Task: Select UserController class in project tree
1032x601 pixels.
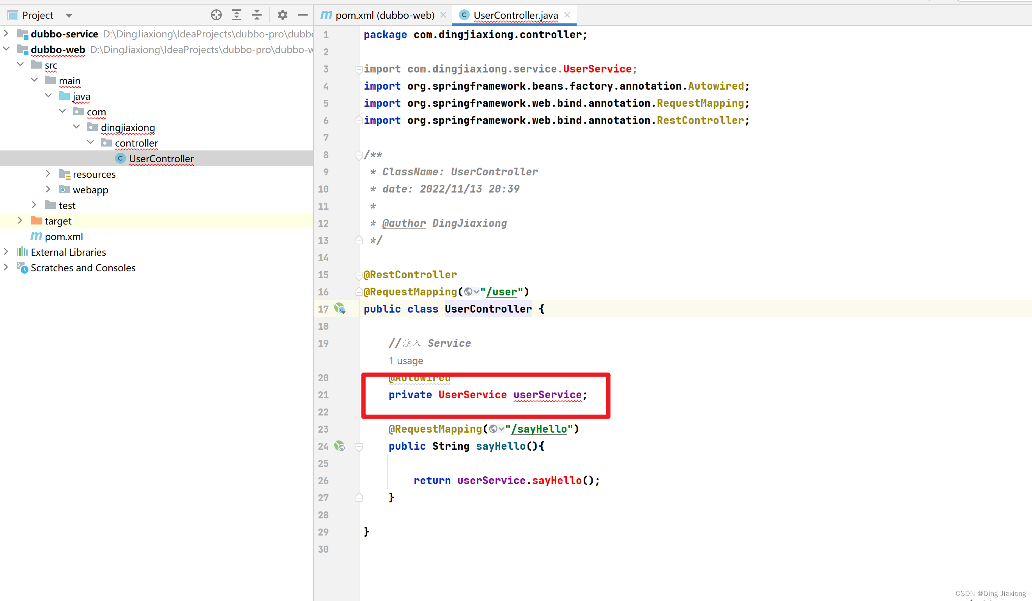Action: point(156,158)
